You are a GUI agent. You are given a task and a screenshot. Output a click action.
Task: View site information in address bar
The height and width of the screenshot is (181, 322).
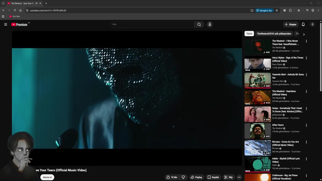pos(27,10)
